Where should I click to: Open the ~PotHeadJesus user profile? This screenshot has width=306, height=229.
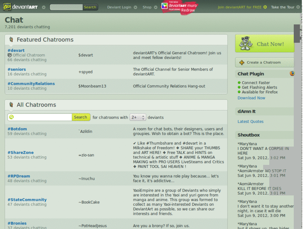(x=93, y=226)
